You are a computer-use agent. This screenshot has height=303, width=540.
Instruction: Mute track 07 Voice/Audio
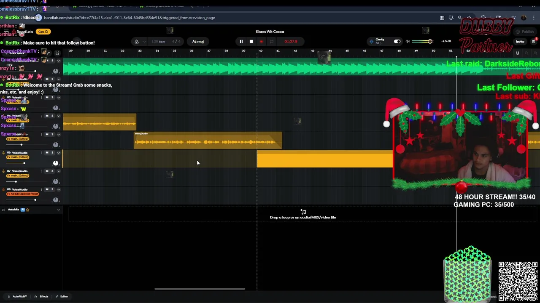47,171
